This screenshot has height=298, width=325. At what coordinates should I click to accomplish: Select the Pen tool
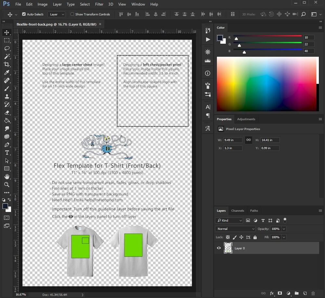6,145
